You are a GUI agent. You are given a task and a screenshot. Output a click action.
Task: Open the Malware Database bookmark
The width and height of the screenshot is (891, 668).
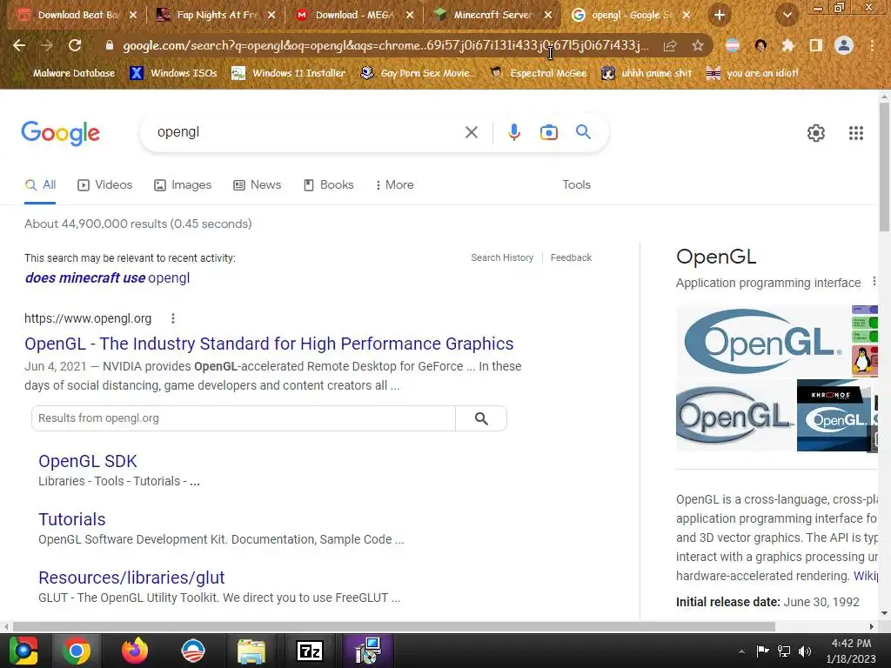pos(66,73)
